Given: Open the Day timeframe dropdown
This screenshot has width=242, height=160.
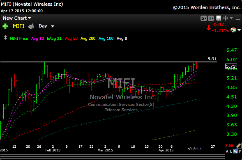Looking at the screenshot, I should 46,26.
